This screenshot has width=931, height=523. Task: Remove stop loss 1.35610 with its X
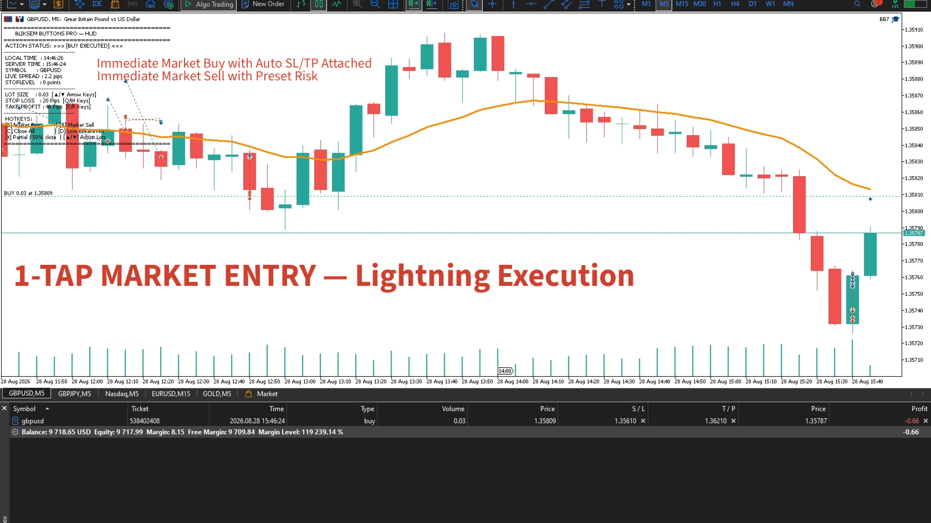[x=643, y=421]
